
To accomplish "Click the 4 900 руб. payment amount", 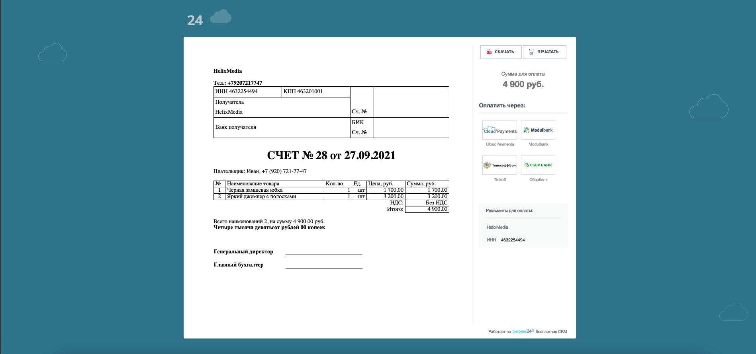I will [523, 84].
